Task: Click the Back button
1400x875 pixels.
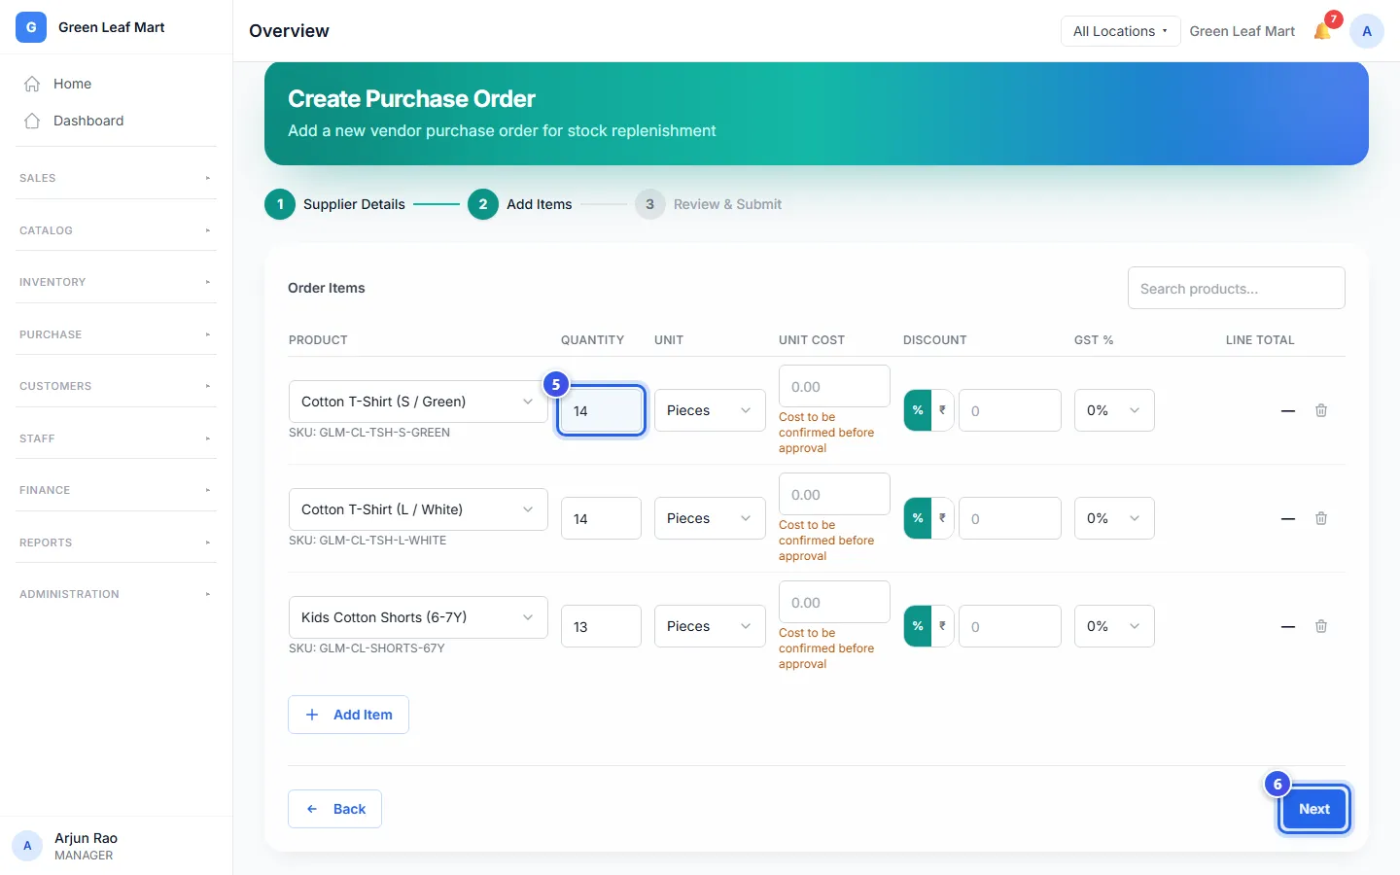Action: tap(334, 809)
